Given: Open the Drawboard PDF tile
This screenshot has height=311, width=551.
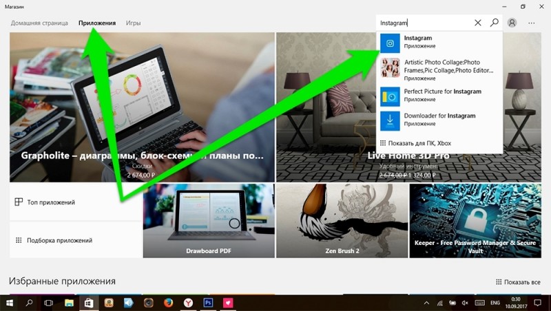Looking at the screenshot, I should 209,221.
